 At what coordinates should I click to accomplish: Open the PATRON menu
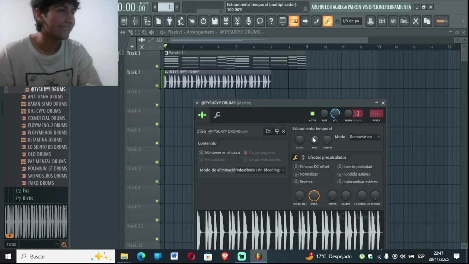pyautogui.click(x=354, y=7)
